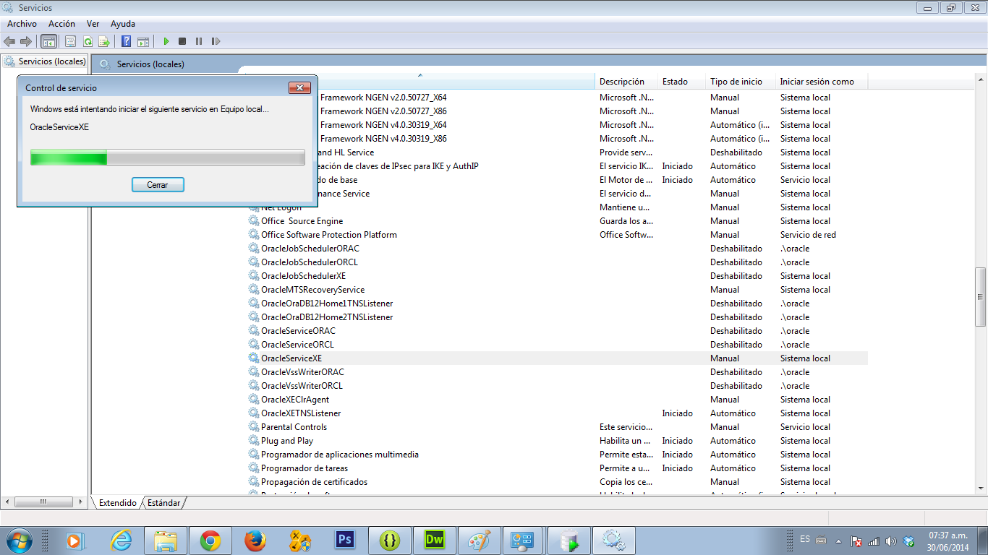Open service Properties with the properties icon
This screenshot has width=988, height=555.
(71, 41)
